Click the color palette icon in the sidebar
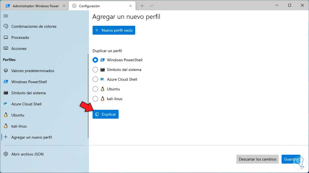 (6, 26)
